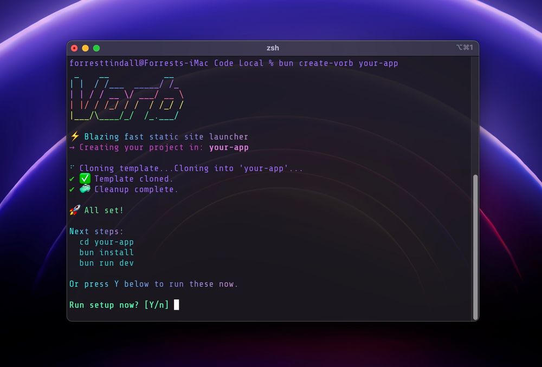Click the 'Run setup now?' prompt text
Viewport: 542px width, 367px height.
coord(104,305)
